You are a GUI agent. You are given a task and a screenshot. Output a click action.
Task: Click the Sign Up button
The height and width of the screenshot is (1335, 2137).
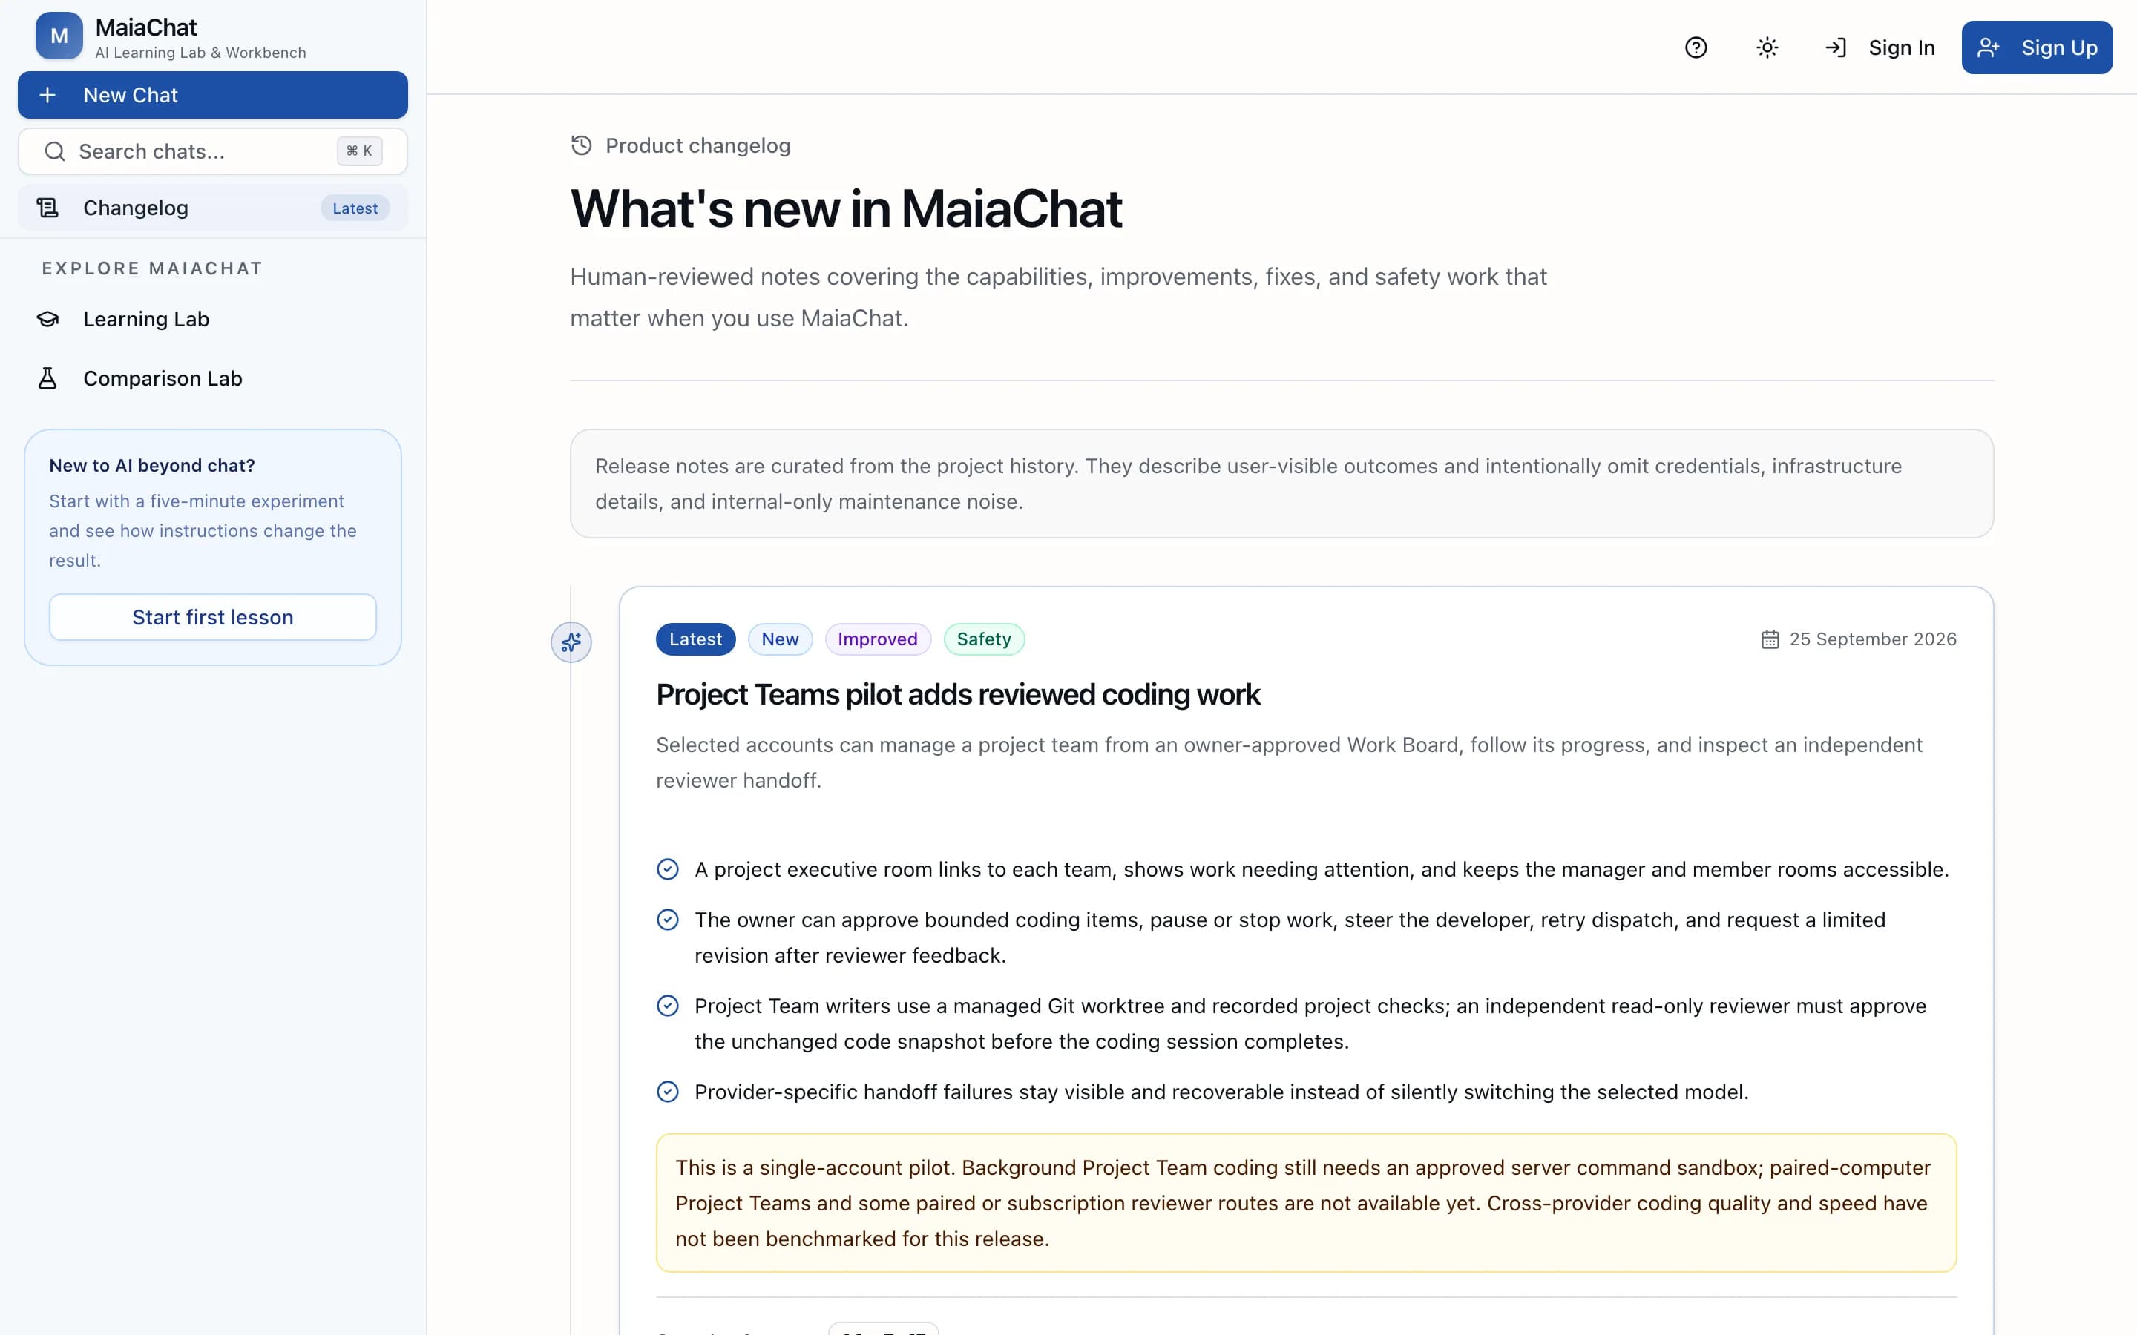[x=2038, y=47]
